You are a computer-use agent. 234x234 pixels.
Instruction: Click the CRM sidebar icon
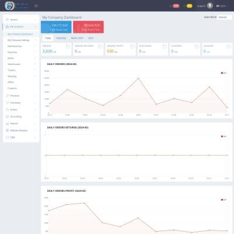click(8, 137)
